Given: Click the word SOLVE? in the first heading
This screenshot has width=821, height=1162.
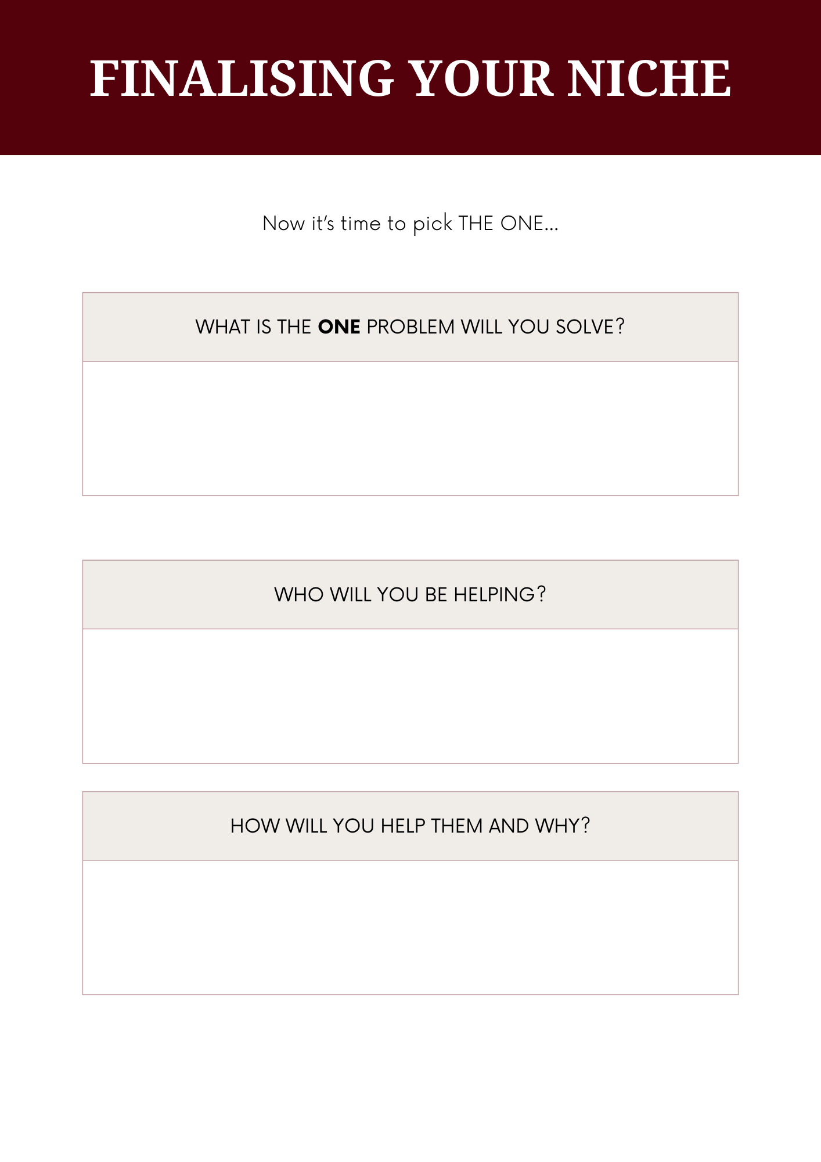Looking at the screenshot, I should pyautogui.click(x=590, y=327).
